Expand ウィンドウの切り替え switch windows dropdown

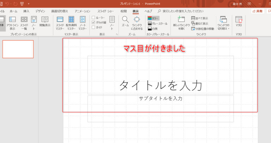click(x=223, y=23)
